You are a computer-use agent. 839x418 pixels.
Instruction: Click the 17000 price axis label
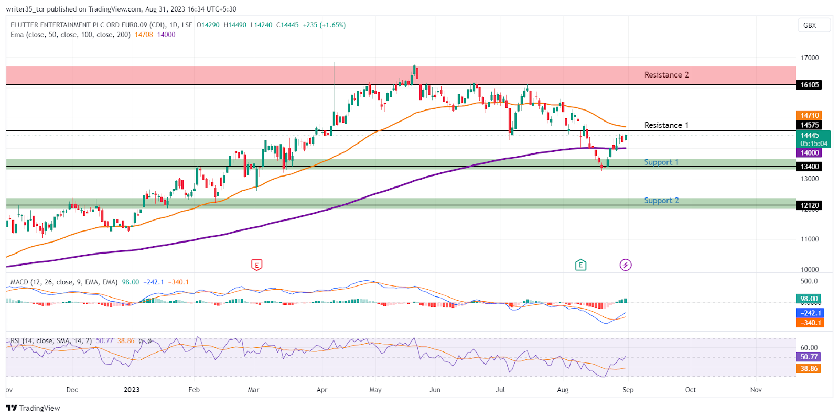(x=810, y=58)
